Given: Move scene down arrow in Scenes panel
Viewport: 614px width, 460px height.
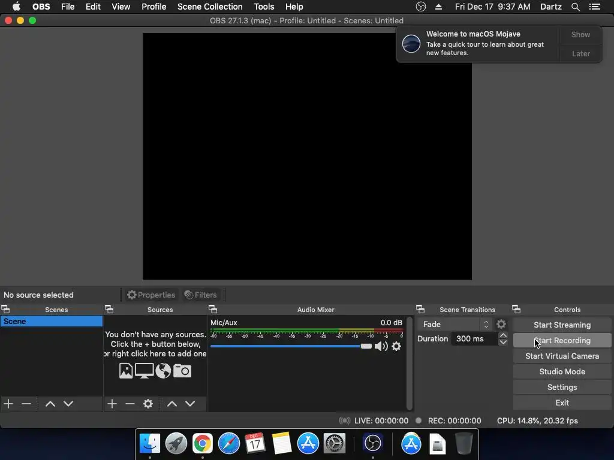Looking at the screenshot, I should pyautogui.click(x=68, y=404).
